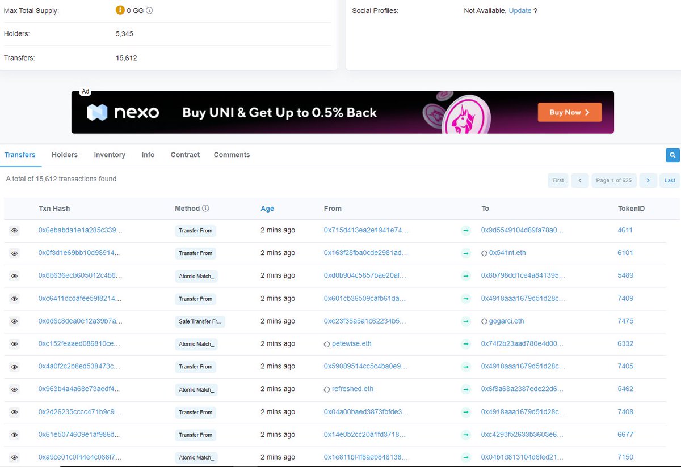Click the info icon next to Method
Image resolution: width=681 pixels, height=467 pixels.
pos(205,209)
